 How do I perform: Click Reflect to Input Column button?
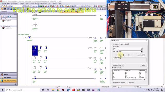coord(119,83)
